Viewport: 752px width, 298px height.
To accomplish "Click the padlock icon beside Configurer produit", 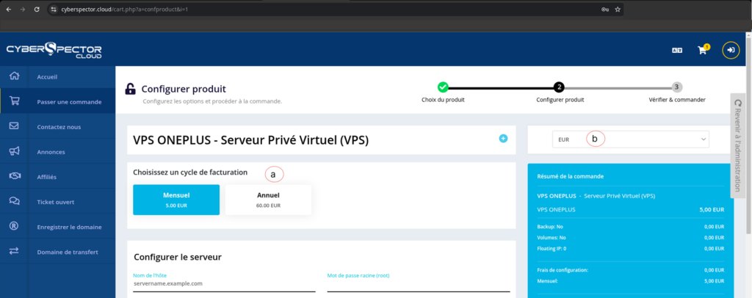I will pos(130,89).
